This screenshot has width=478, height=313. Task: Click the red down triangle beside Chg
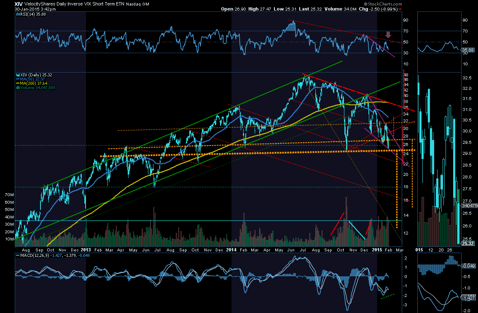pos(400,9)
